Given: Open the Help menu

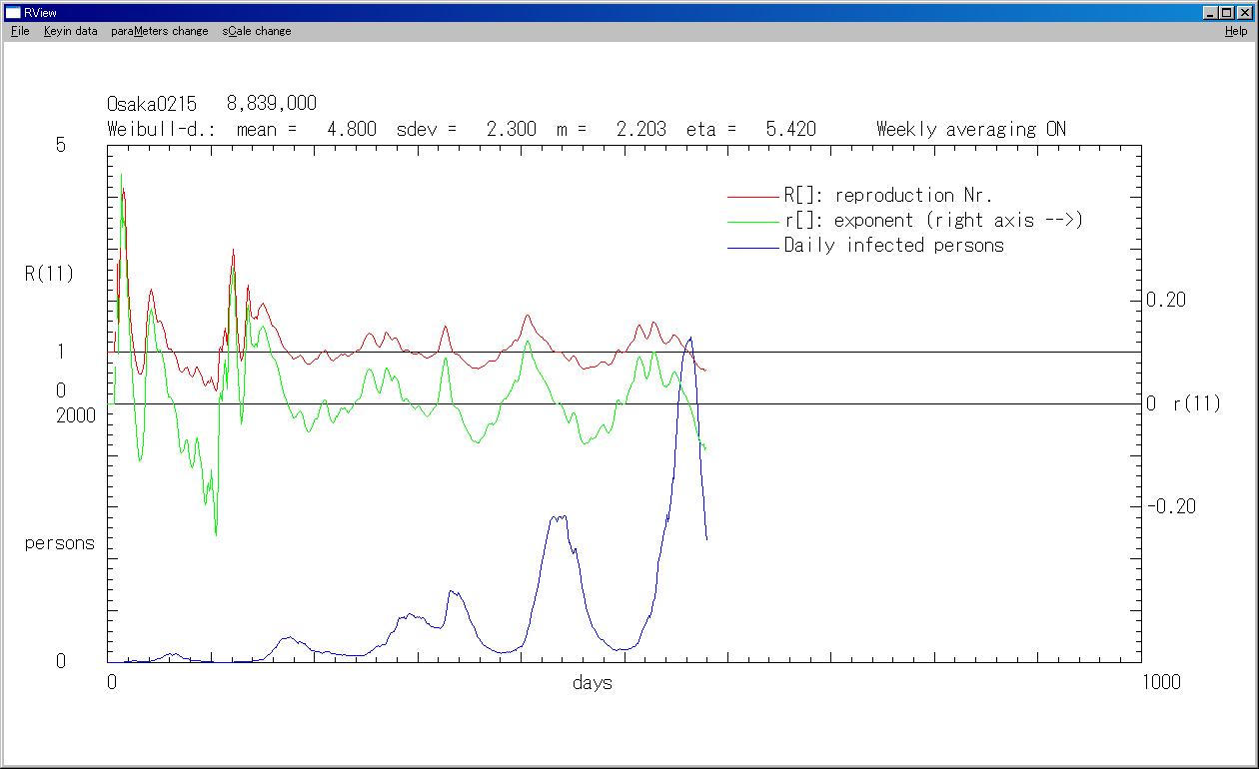Looking at the screenshot, I should [x=1236, y=31].
